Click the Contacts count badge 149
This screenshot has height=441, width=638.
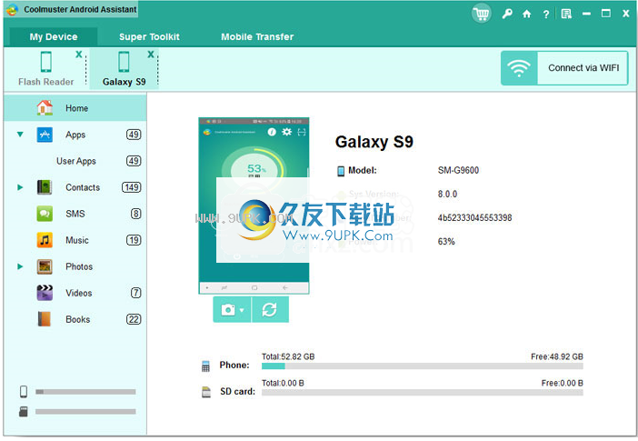132,187
